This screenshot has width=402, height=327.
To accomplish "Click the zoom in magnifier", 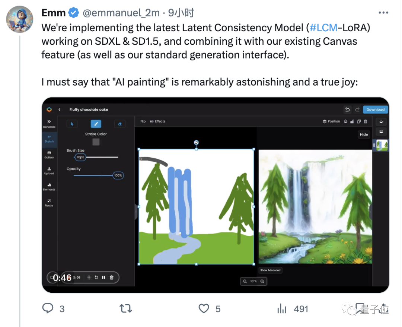I will [x=262, y=281].
